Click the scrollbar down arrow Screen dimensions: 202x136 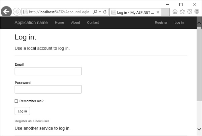pos(199,129)
